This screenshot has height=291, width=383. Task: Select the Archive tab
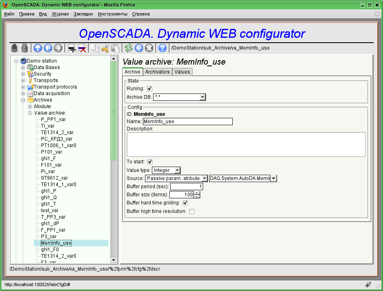[x=132, y=72]
